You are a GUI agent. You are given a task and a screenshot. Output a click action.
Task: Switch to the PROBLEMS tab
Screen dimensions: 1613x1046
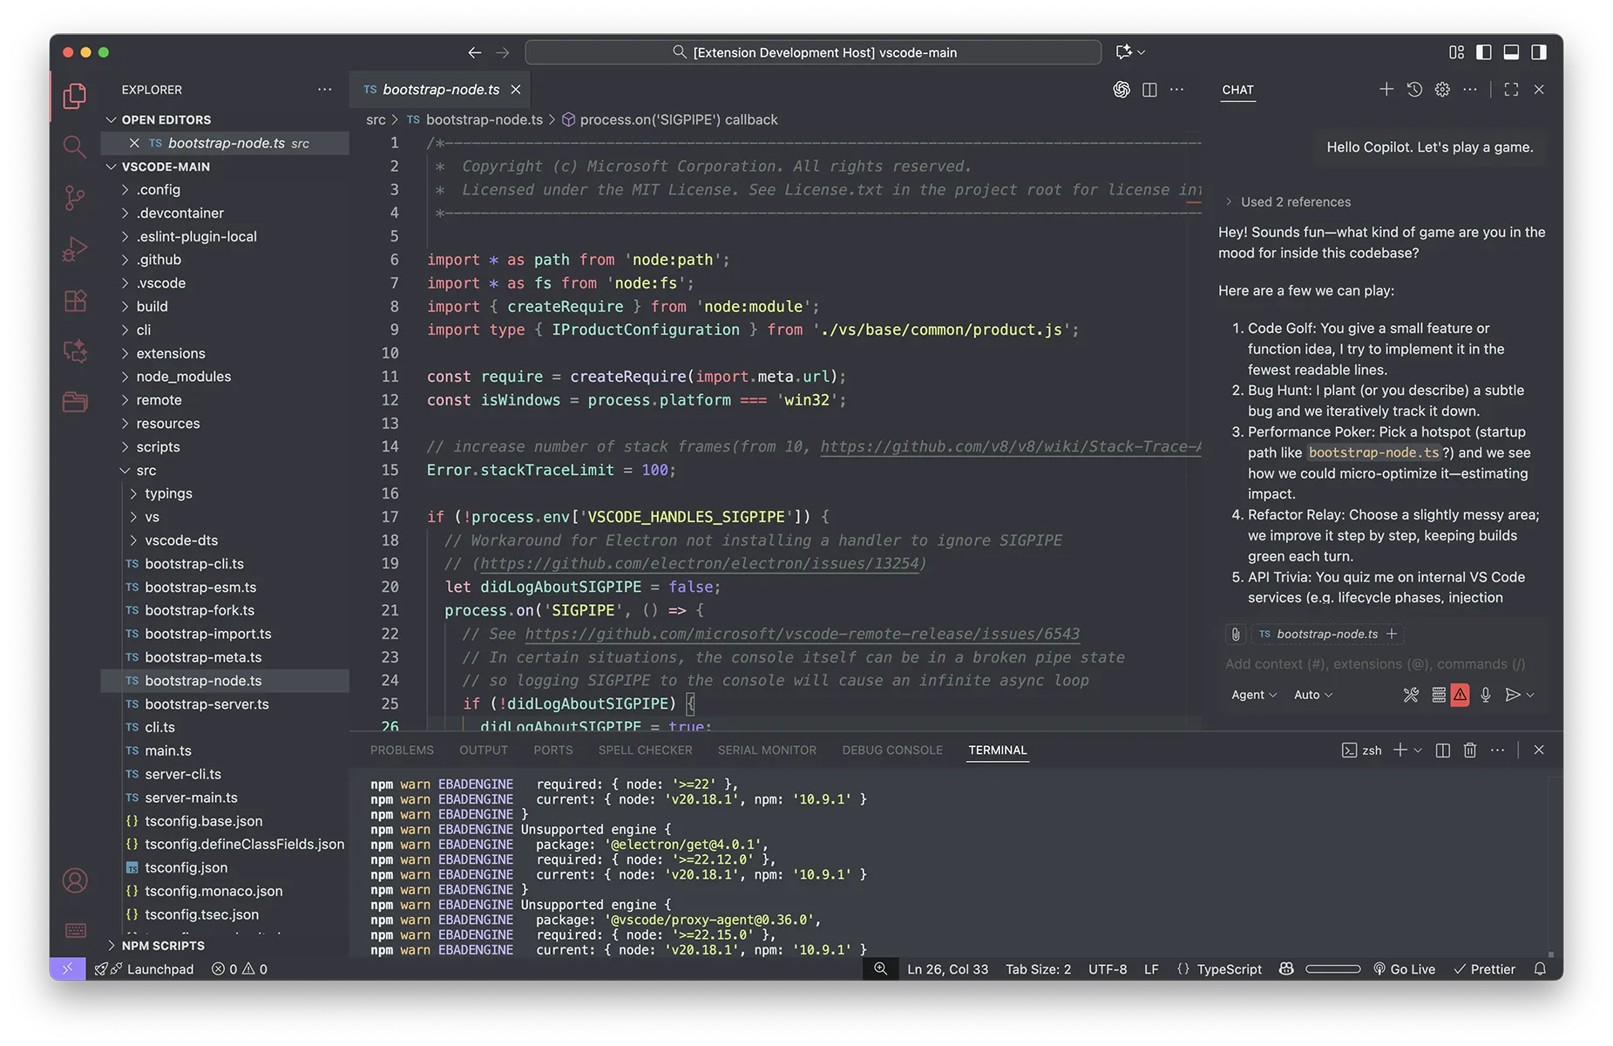click(x=402, y=750)
